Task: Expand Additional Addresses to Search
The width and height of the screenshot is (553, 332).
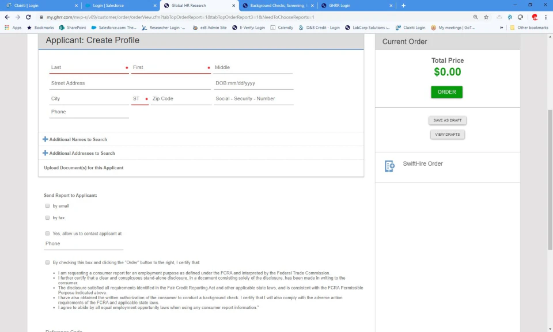Action: click(x=79, y=153)
